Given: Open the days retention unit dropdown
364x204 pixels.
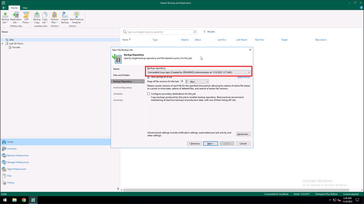Looking at the screenshot, I should pyautogui.click(x=199, y=82).
